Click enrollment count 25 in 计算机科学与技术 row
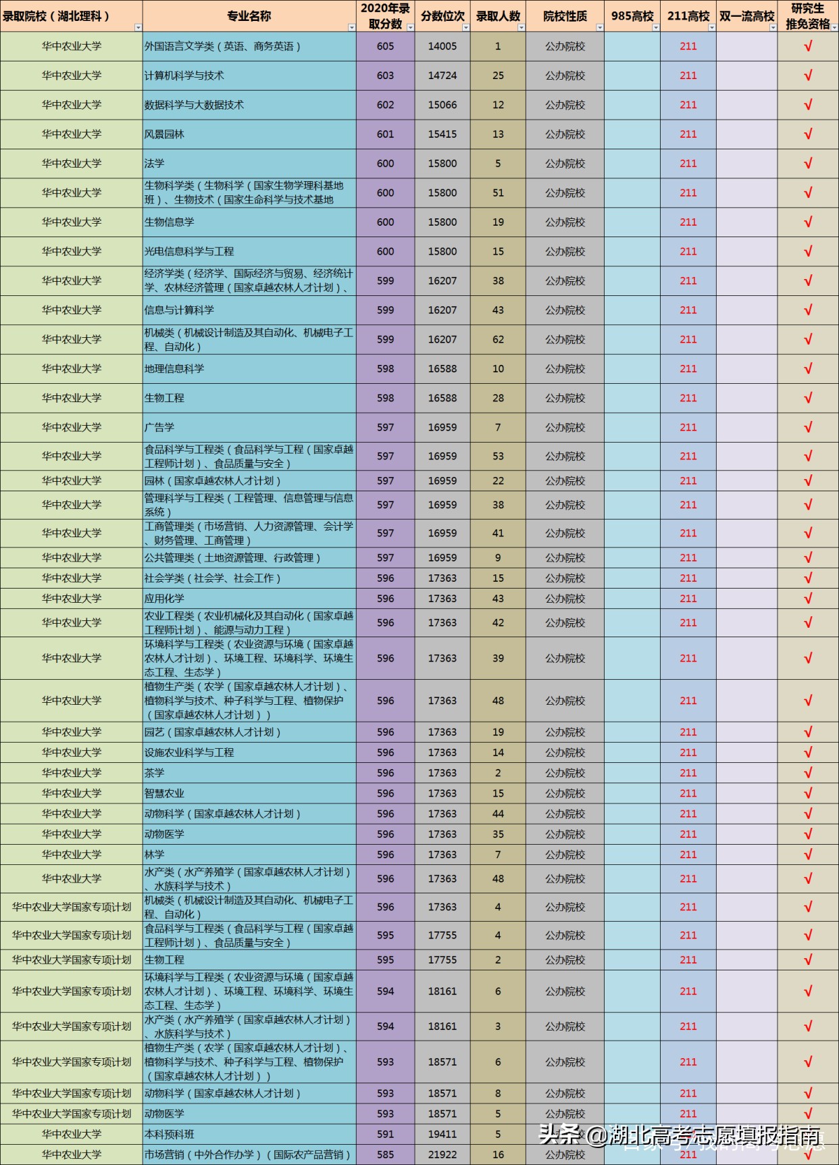The width and height of the screenshot is (839, 1165). pos(498,76)
